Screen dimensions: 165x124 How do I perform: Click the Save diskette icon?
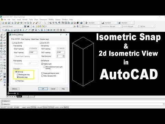coord(9,23)
